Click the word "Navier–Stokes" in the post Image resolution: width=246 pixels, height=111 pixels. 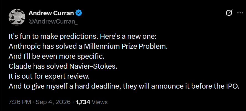(93, 66)
